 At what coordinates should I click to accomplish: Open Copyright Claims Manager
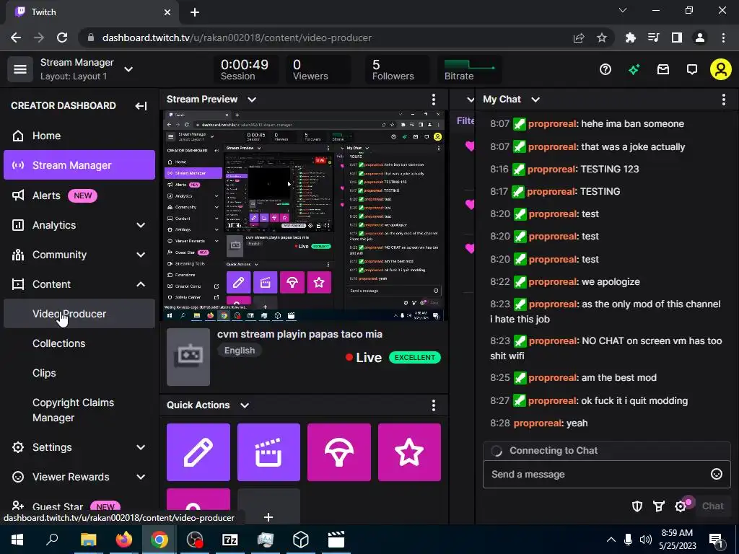click(x=79, y=410)
